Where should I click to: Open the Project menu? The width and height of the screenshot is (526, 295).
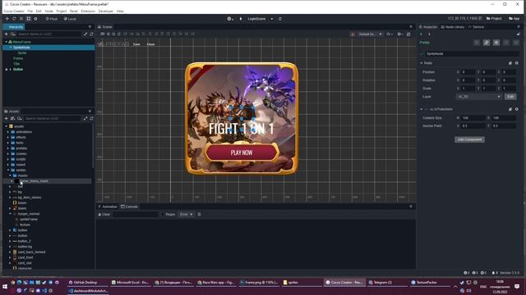62,11
